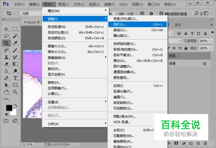Open the 滤镜(T) menu
Image resolution: width=216 pixels, height=148 pixels.
(x=109, y=4)
